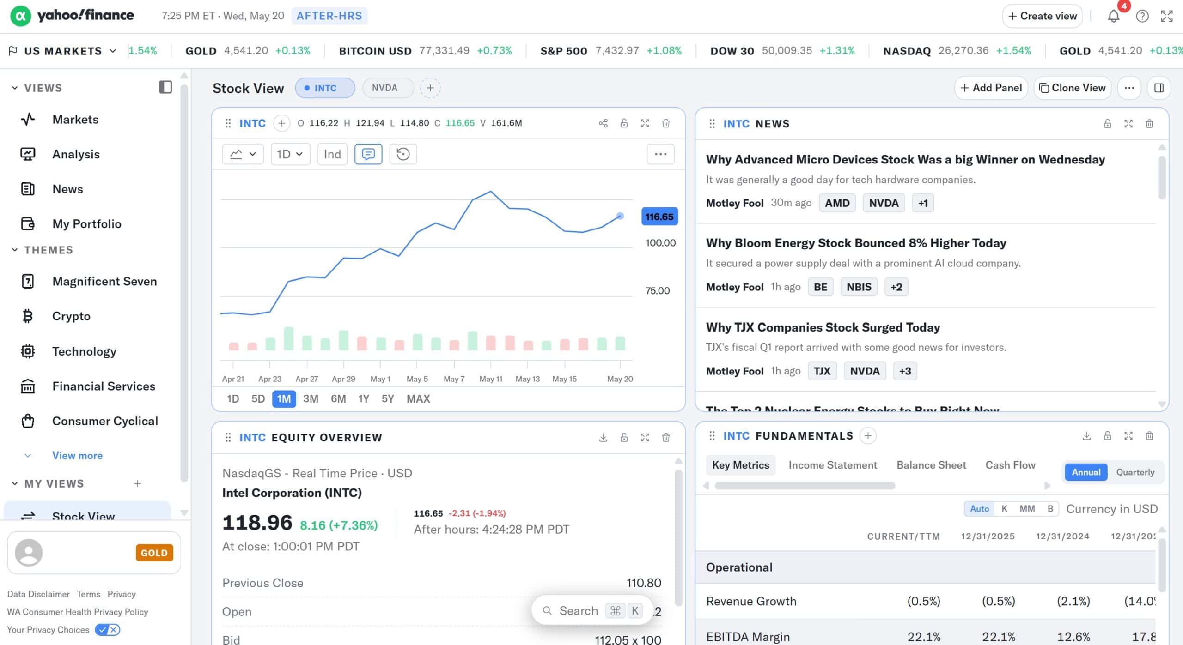The height and width of the screenshot is (645, 1183).
Task: Expand the INTC News panel
Action: (x=1128, y=124)
